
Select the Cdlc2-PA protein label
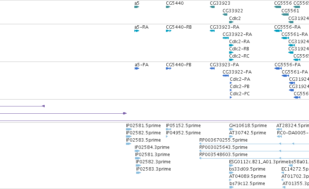pyautogui.click(x=240, y=79)
